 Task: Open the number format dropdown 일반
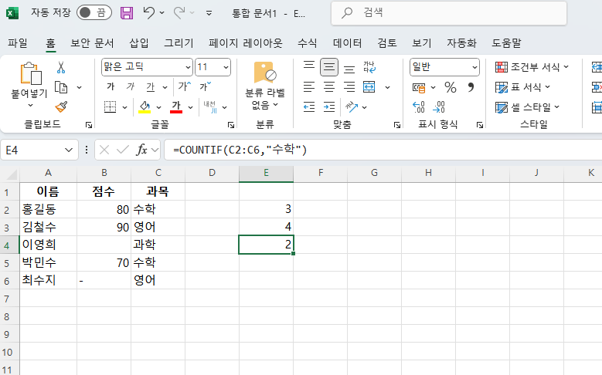tap(474, 67)
